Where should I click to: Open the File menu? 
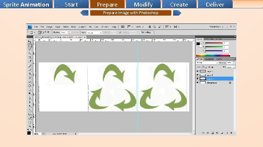(36, 27)
